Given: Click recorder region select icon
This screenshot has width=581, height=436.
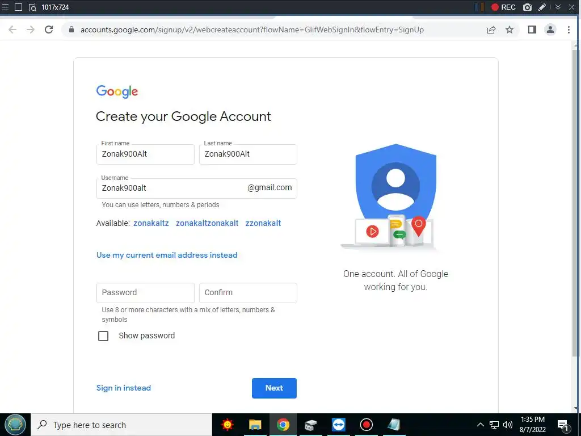Looking at the screenshot, I should pos(32,7).
